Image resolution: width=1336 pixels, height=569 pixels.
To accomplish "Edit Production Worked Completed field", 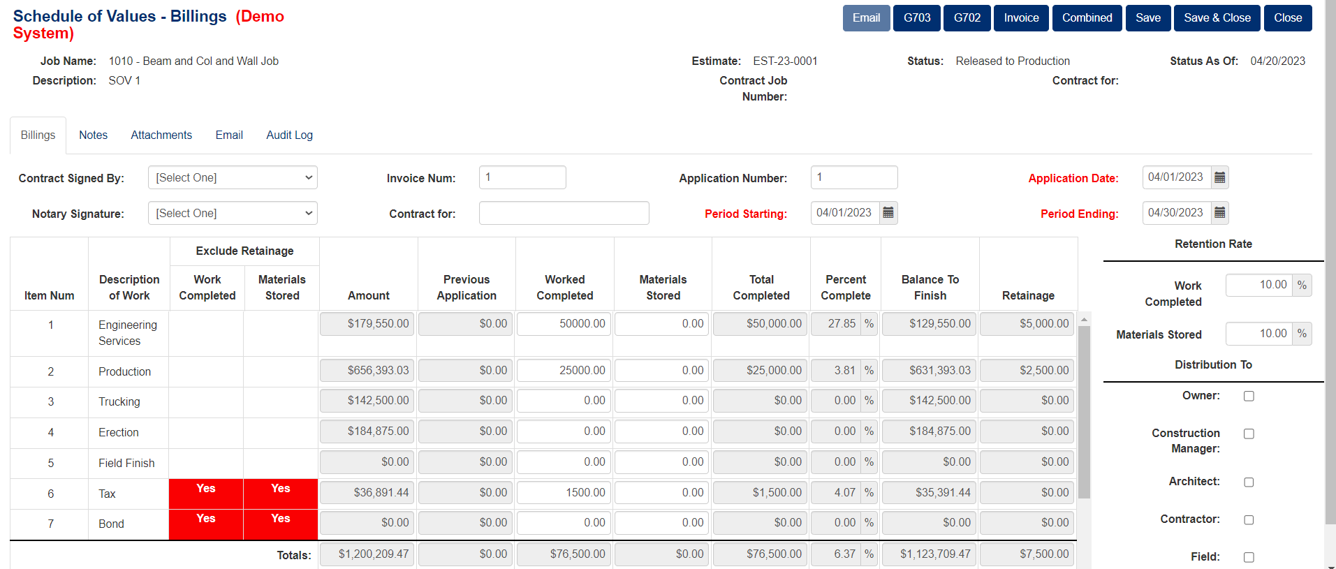I will (564, 371).
